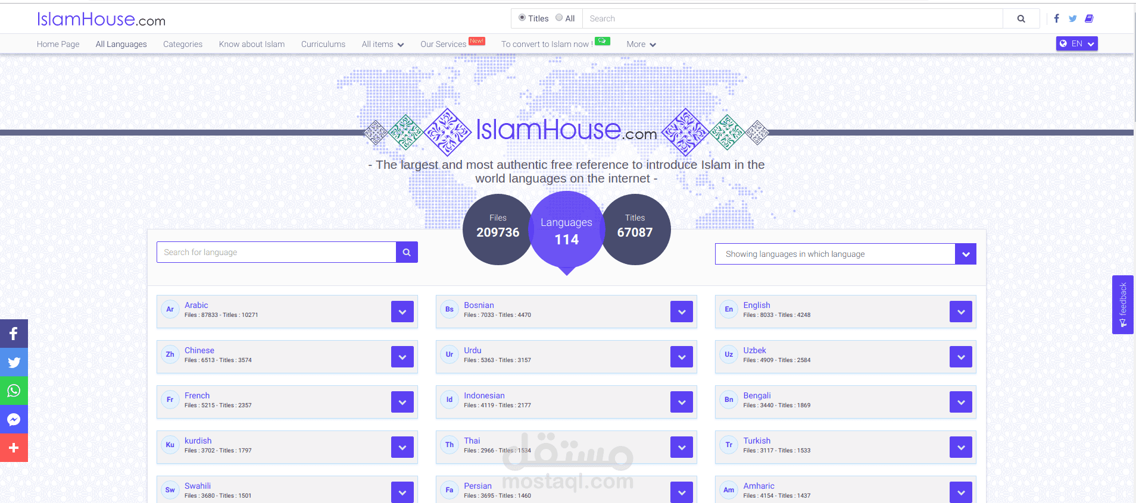
Task: Expand the Uzbek language row
Action: (x=961, y=357)
